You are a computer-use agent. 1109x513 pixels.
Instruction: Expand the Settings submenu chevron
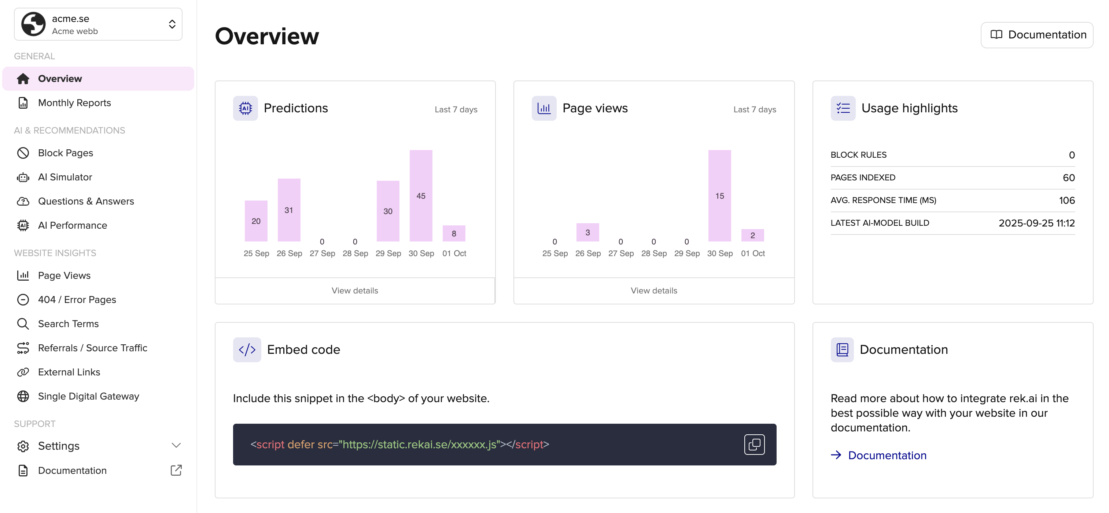pos(176,445)
